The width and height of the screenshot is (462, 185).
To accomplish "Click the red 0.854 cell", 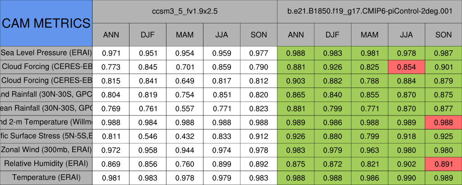I will [x=407, y=67].
